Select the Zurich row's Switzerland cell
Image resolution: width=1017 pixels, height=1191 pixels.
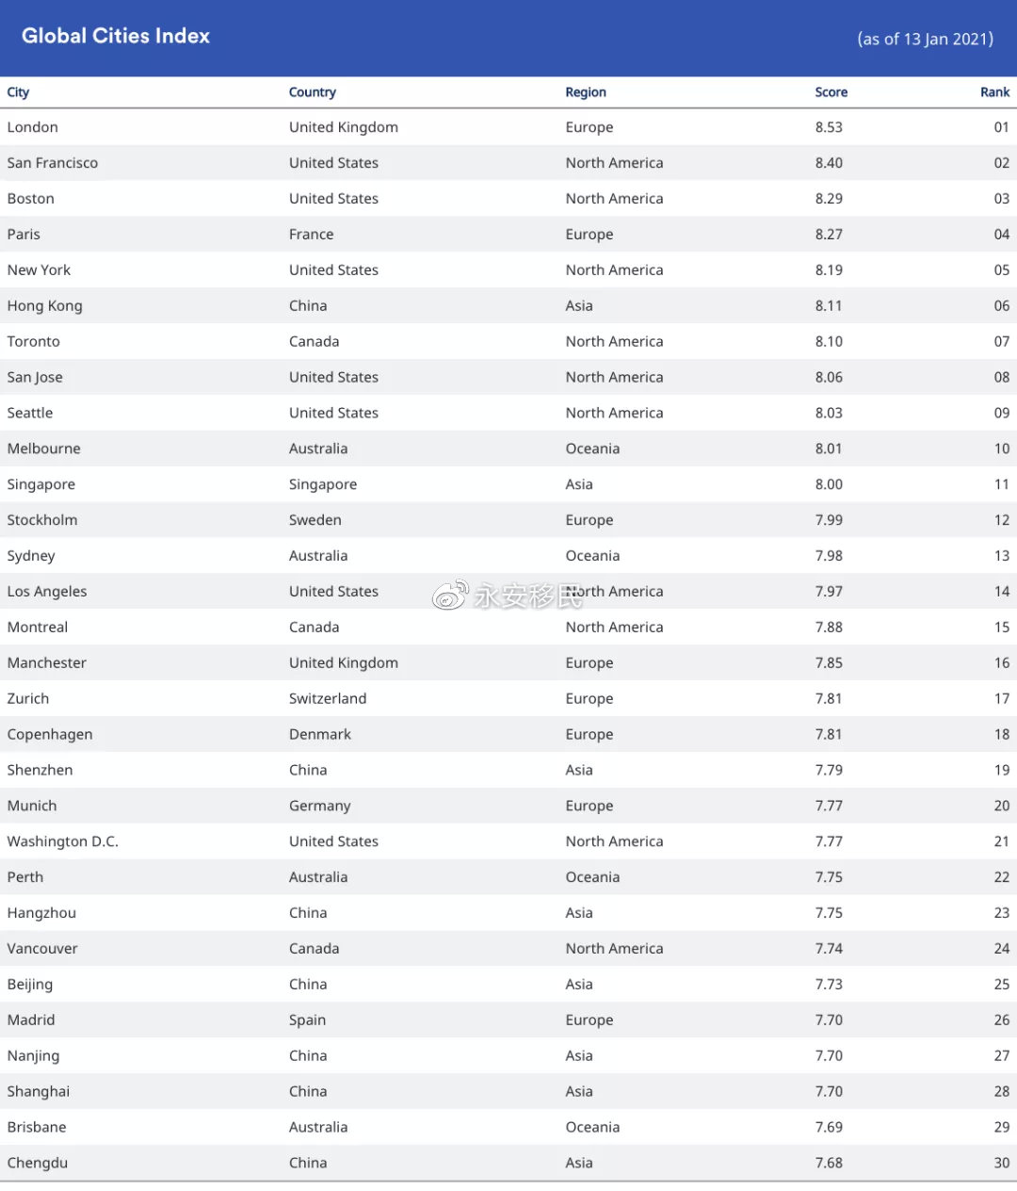[328, 699]
